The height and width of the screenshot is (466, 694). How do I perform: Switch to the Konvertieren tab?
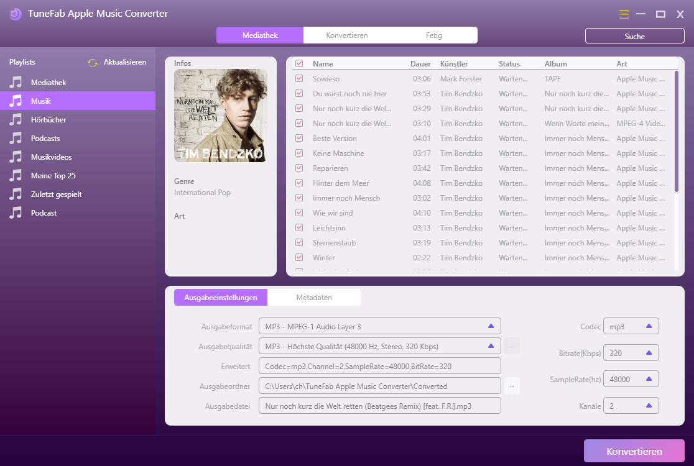tap(347, 35)
